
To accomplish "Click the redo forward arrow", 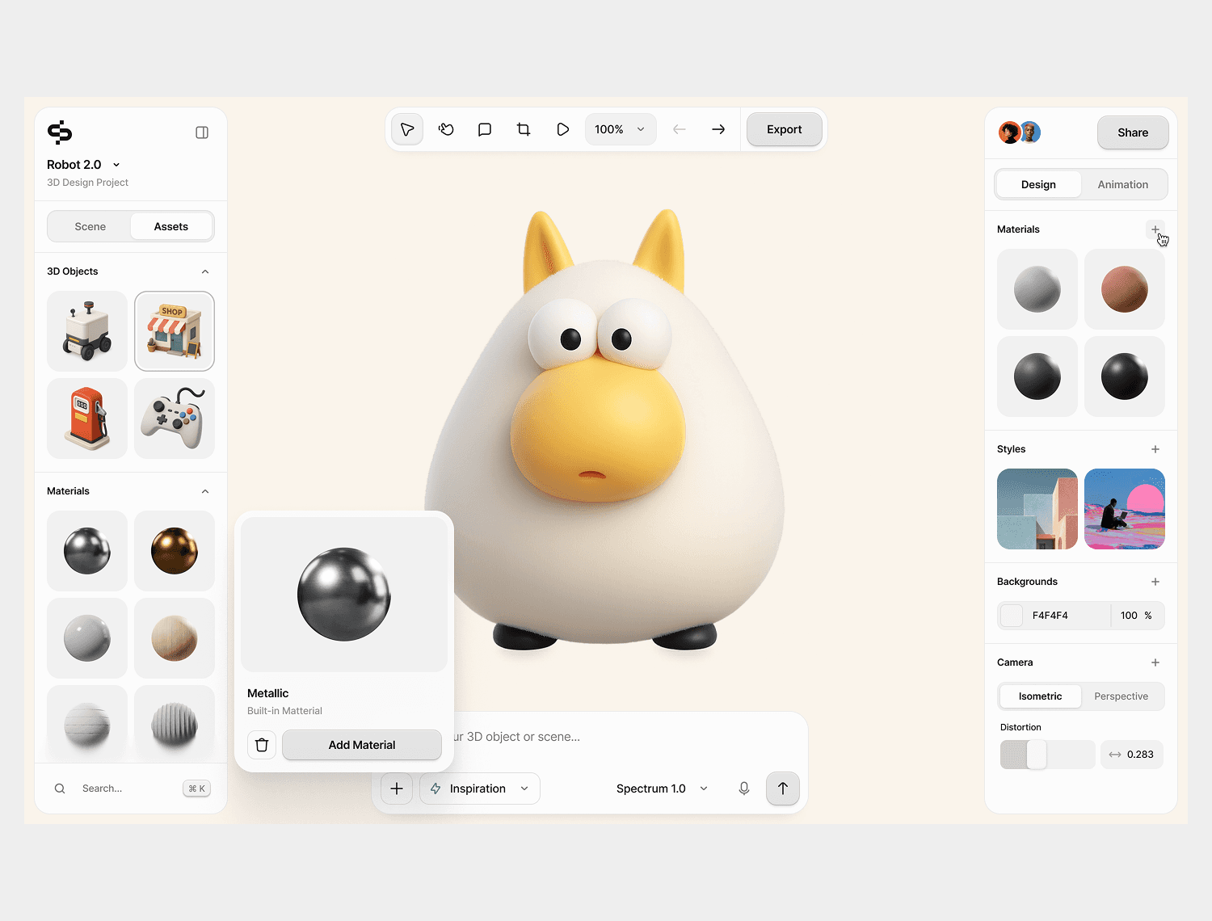I will click(718, 129).
